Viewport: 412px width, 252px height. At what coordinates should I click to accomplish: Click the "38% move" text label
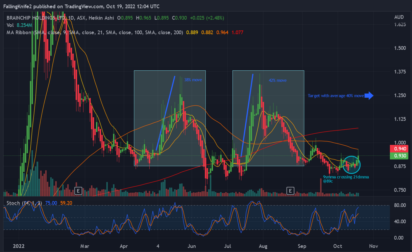(193, 80)
